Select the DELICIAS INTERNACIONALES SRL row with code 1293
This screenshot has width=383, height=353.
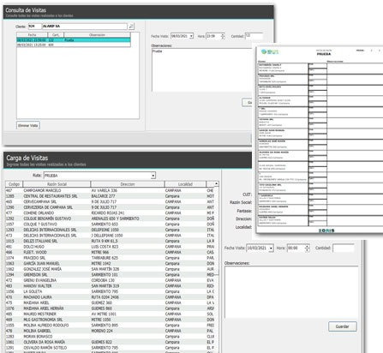pyautogui.click(x=110, y=230)
